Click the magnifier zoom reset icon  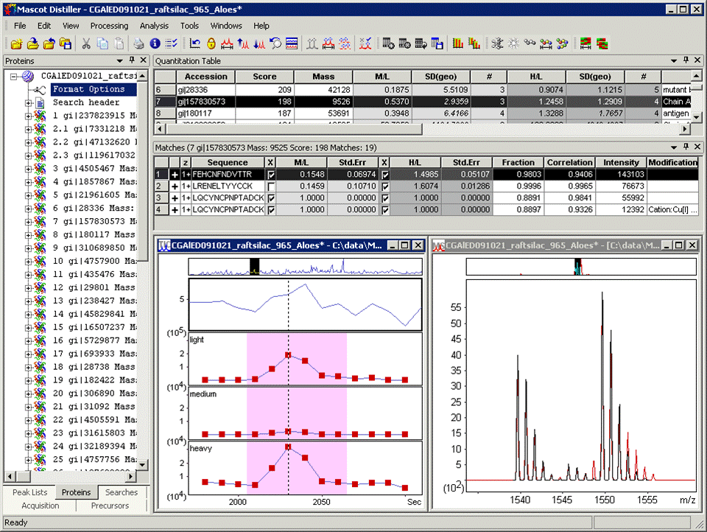tap(275, 43)
